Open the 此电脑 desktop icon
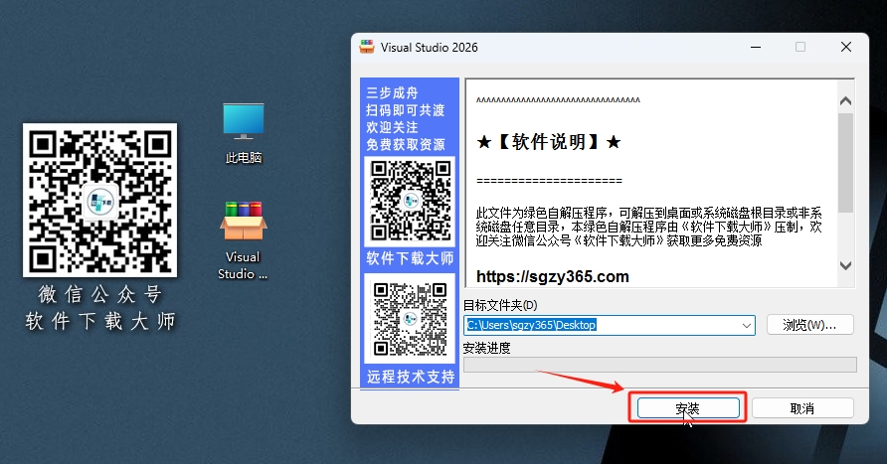 (x=244, y=133)
